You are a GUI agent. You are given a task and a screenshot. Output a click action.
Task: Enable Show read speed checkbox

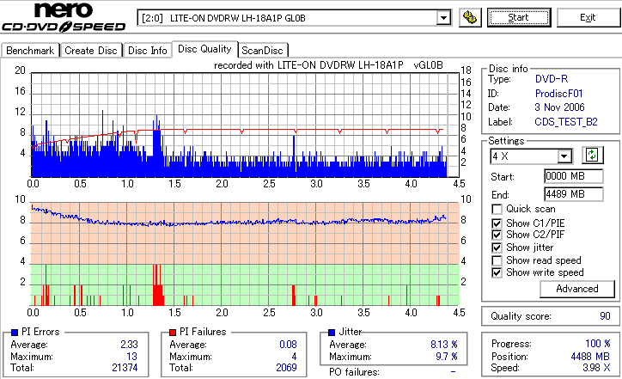[497, 260]
